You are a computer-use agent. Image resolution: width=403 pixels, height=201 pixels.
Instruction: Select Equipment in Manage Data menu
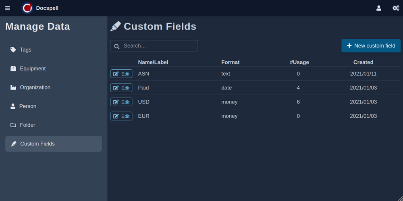[33, 68]
